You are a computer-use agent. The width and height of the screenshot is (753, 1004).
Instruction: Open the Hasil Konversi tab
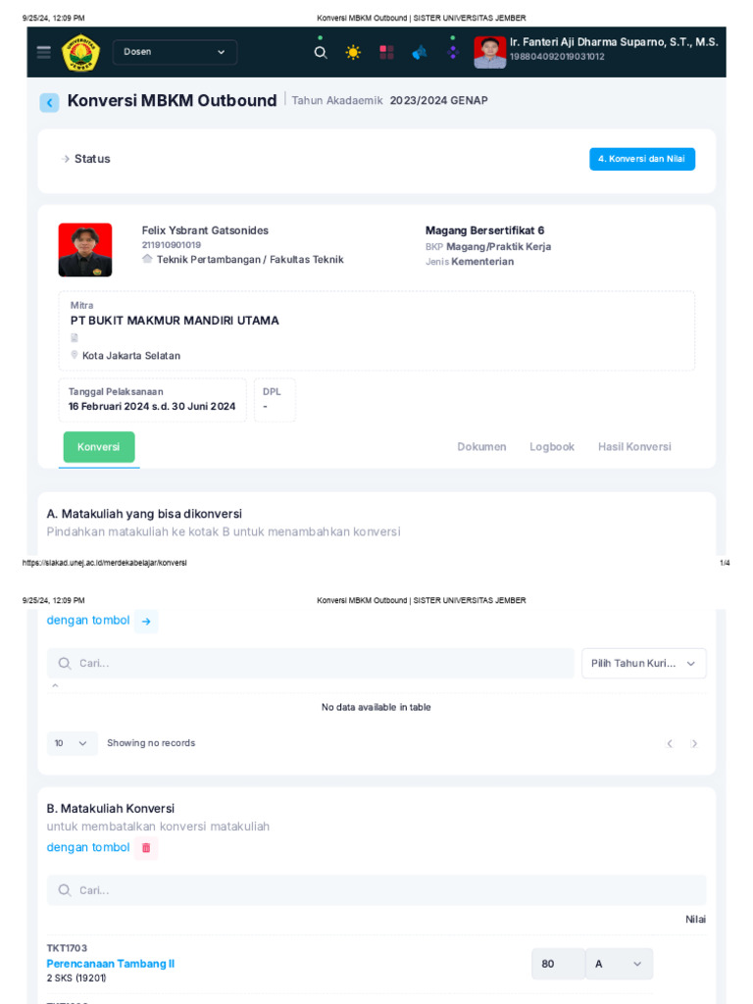634,447
